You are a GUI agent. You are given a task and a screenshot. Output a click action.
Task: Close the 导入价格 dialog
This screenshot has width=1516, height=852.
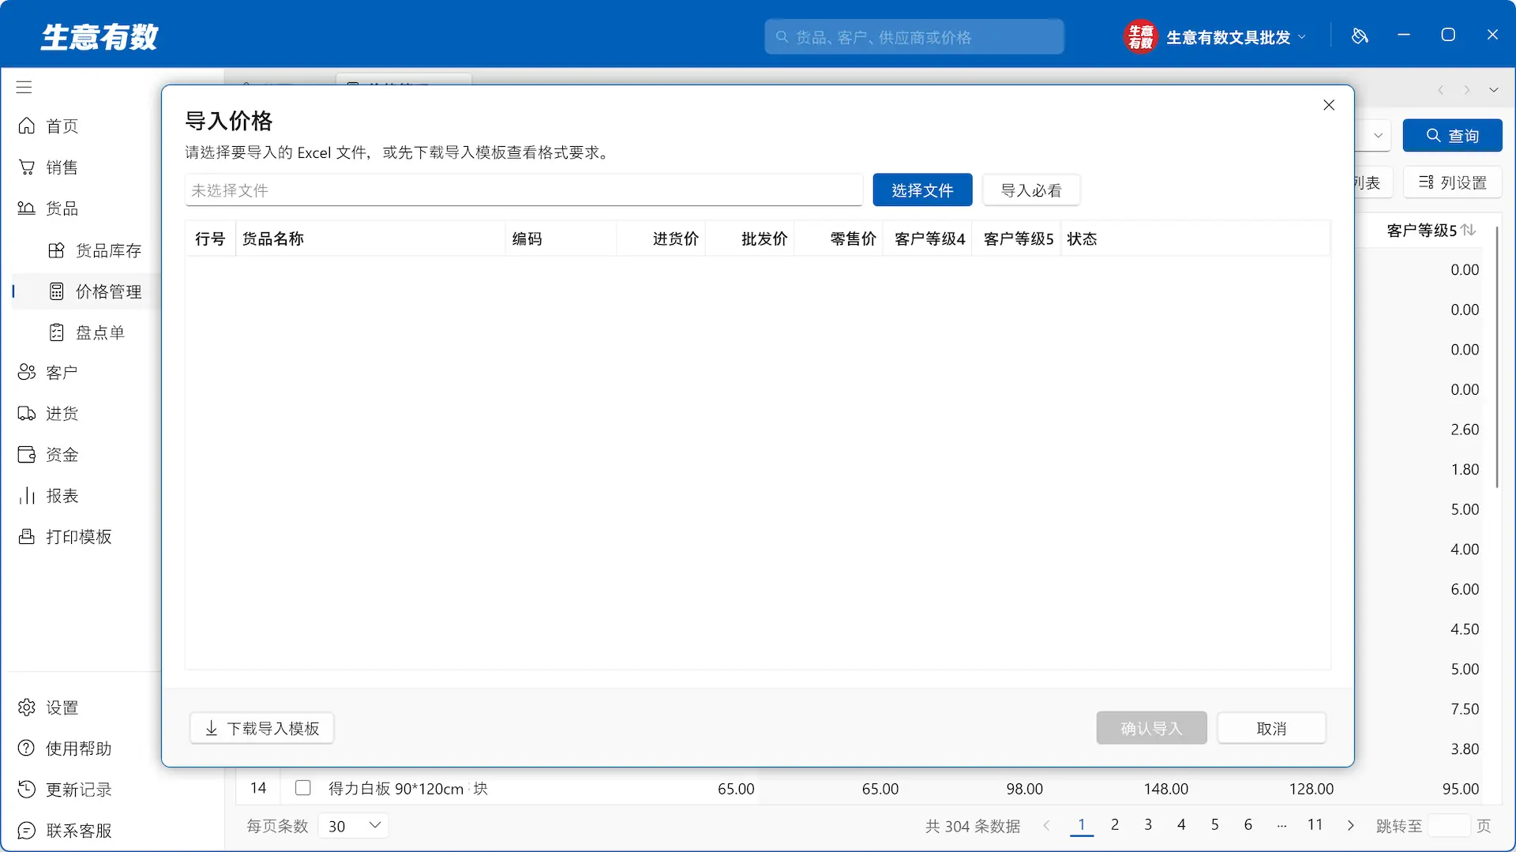[1329, 105]
